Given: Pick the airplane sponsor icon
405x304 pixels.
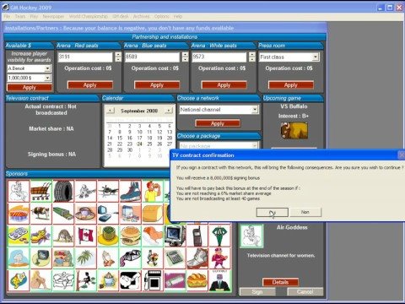Looking at the screenshot, I should pyautogui.click(x=108, y=191).
